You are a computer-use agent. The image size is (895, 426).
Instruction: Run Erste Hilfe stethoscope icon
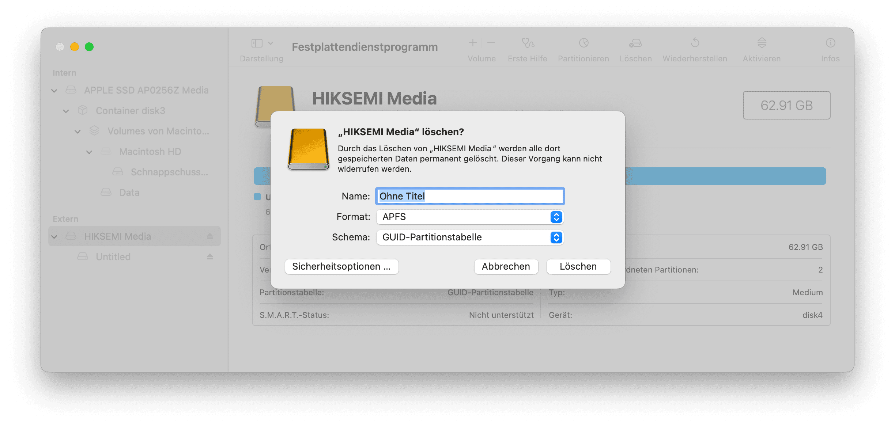[x=528, y=43]
